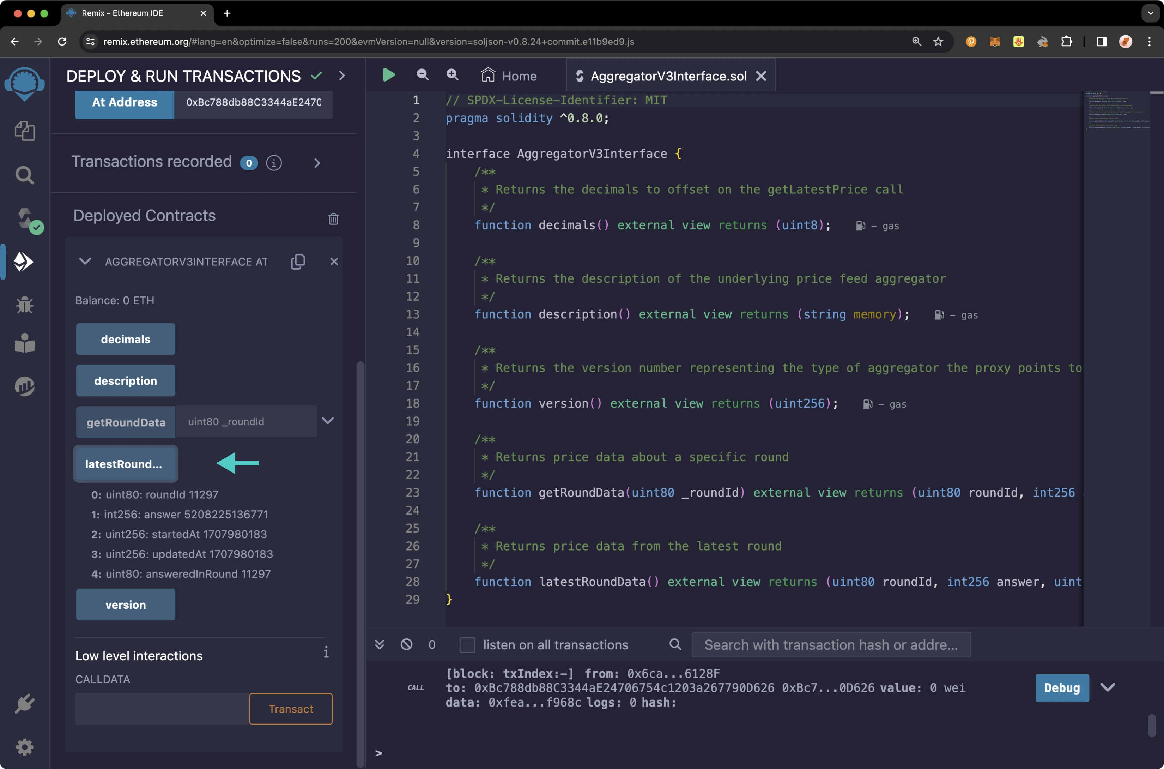The image size is (1164, 769).
Task: Open Low level interactions info icon
Action: [326, 652]
